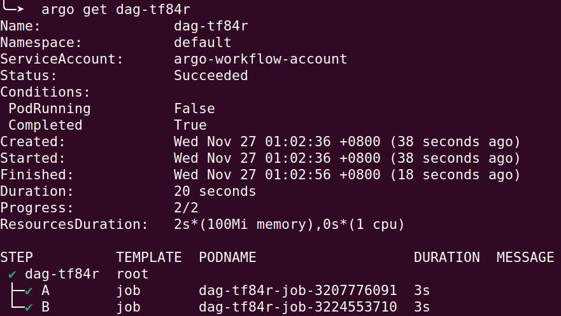Click the PodRunning False value
561x316 pixels.
[194, 109]
